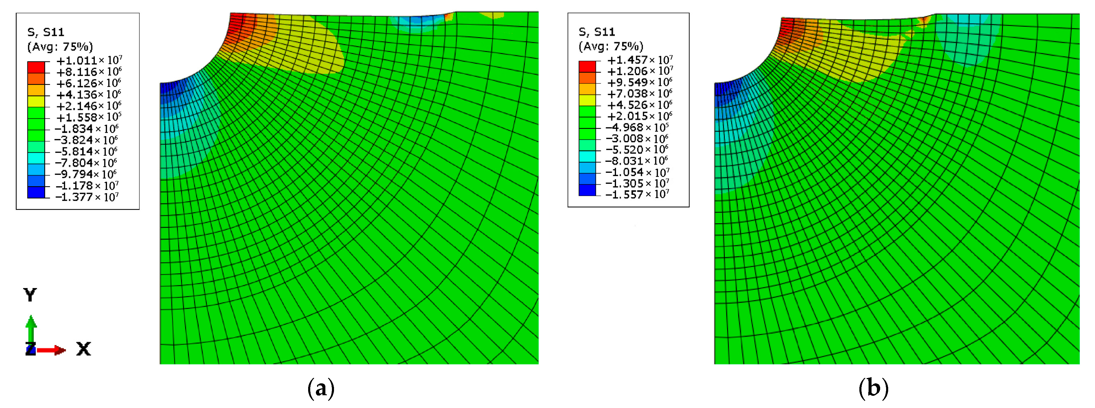
Task: Select the −1.377×10^7 legend minimum value
Action: coord(87,197)
